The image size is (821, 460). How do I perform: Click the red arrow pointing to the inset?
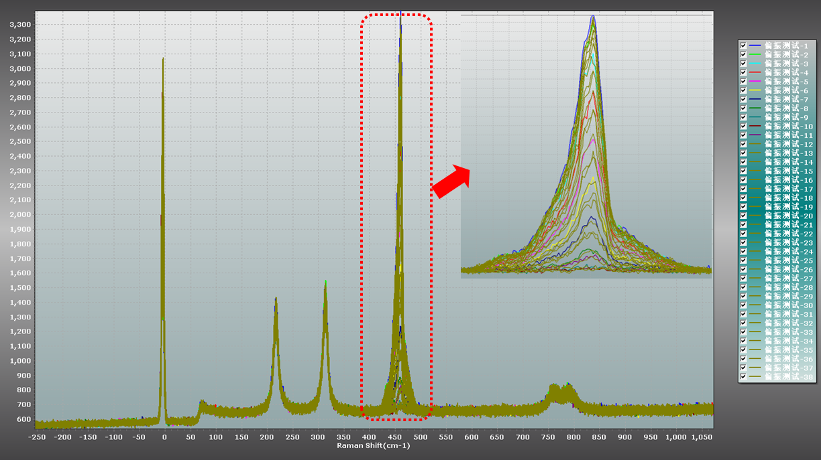pyautogui.click(x=450, y=182)
